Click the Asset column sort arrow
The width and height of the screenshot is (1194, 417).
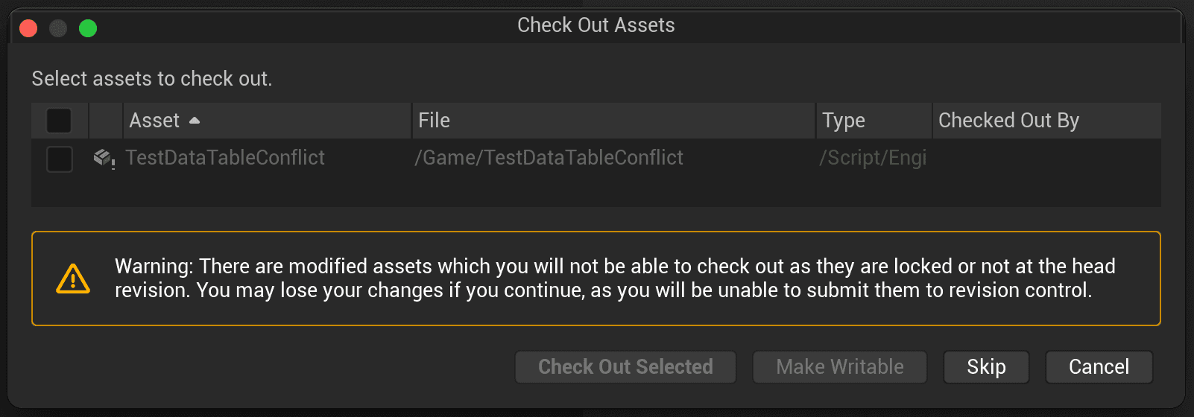pyautogui.click(x=195, y=121)
